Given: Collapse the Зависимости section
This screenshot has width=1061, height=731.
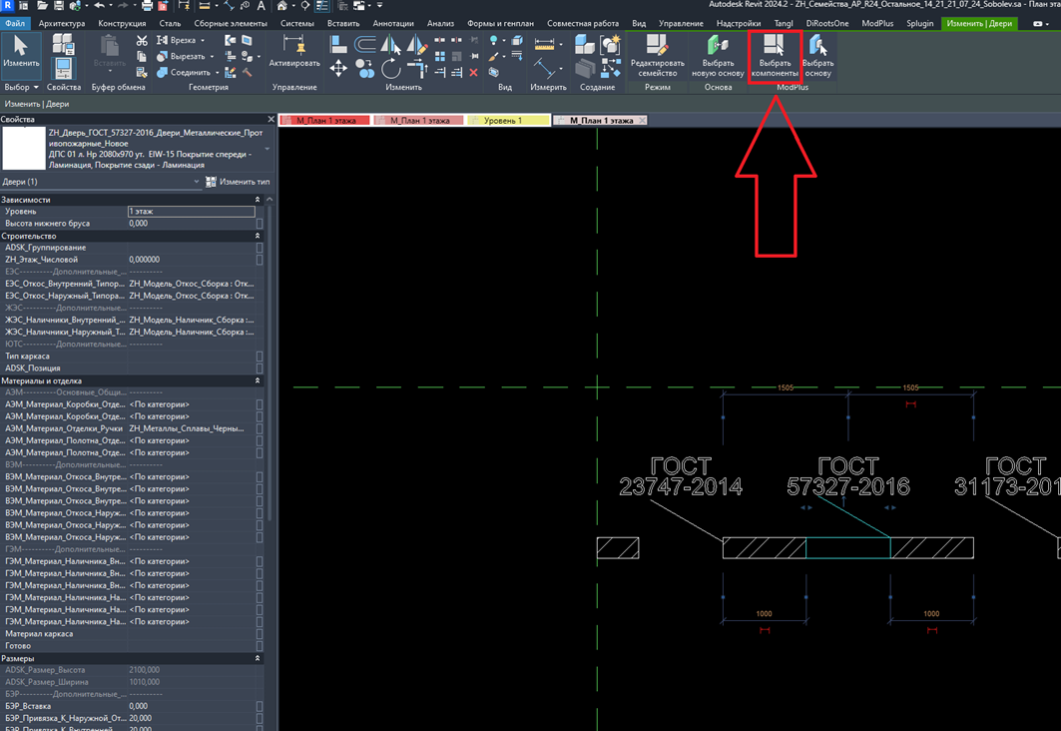Looking at the screenshot, I should click(258, 200).
